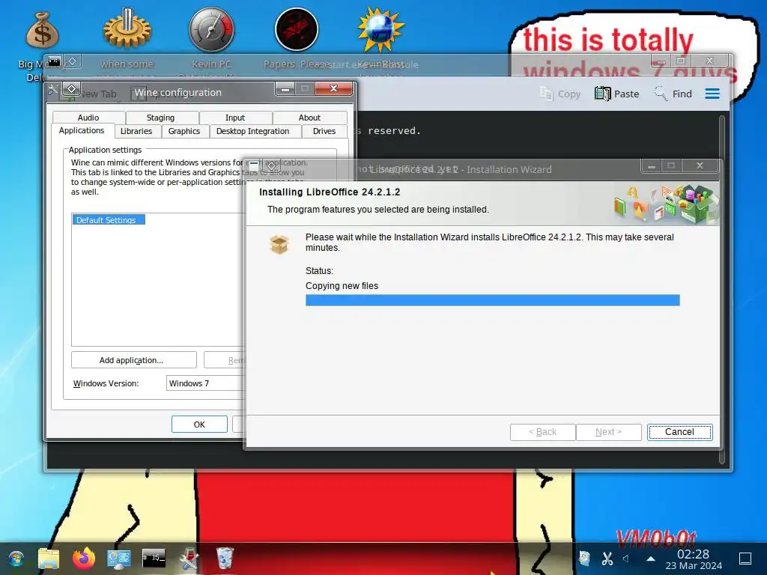Image resolution: width=767 pixels, height=575 pixels.
Task: Click the clock showing 02:28
Action: (x=693, y=554)
